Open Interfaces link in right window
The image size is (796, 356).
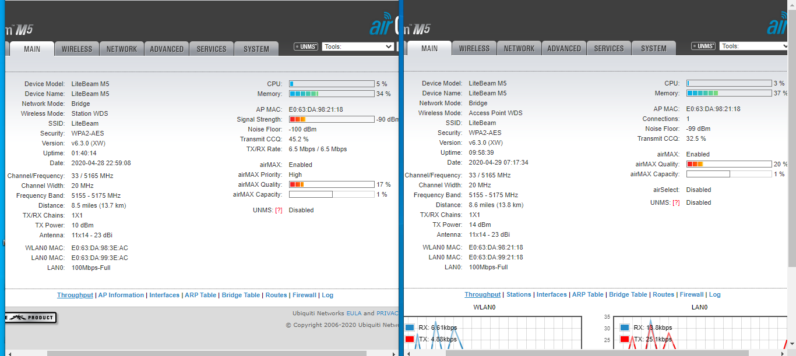click(551, 294)
